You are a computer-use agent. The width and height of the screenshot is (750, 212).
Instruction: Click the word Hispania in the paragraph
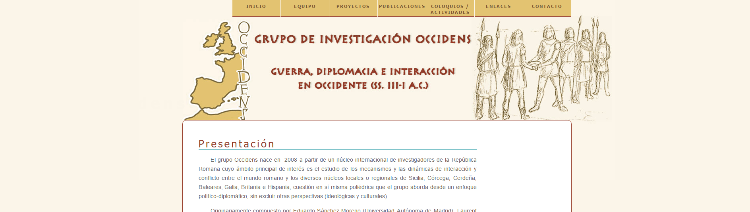278,187
